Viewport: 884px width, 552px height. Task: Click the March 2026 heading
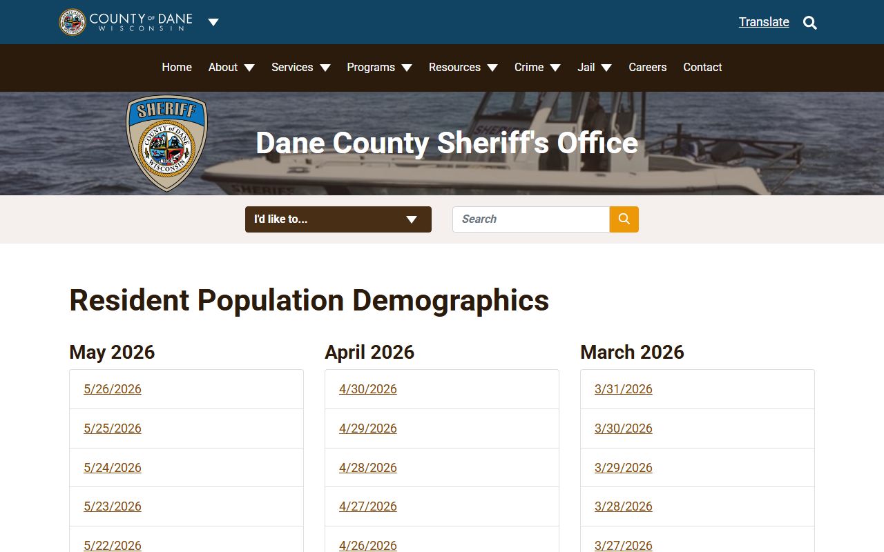(x=632, y=352)
